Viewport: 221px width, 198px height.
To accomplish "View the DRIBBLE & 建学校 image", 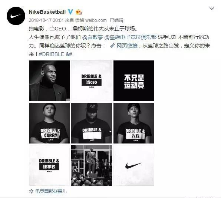I will tap(49, 165).
